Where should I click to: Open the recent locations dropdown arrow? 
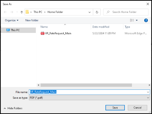click(x=17, y=12)
